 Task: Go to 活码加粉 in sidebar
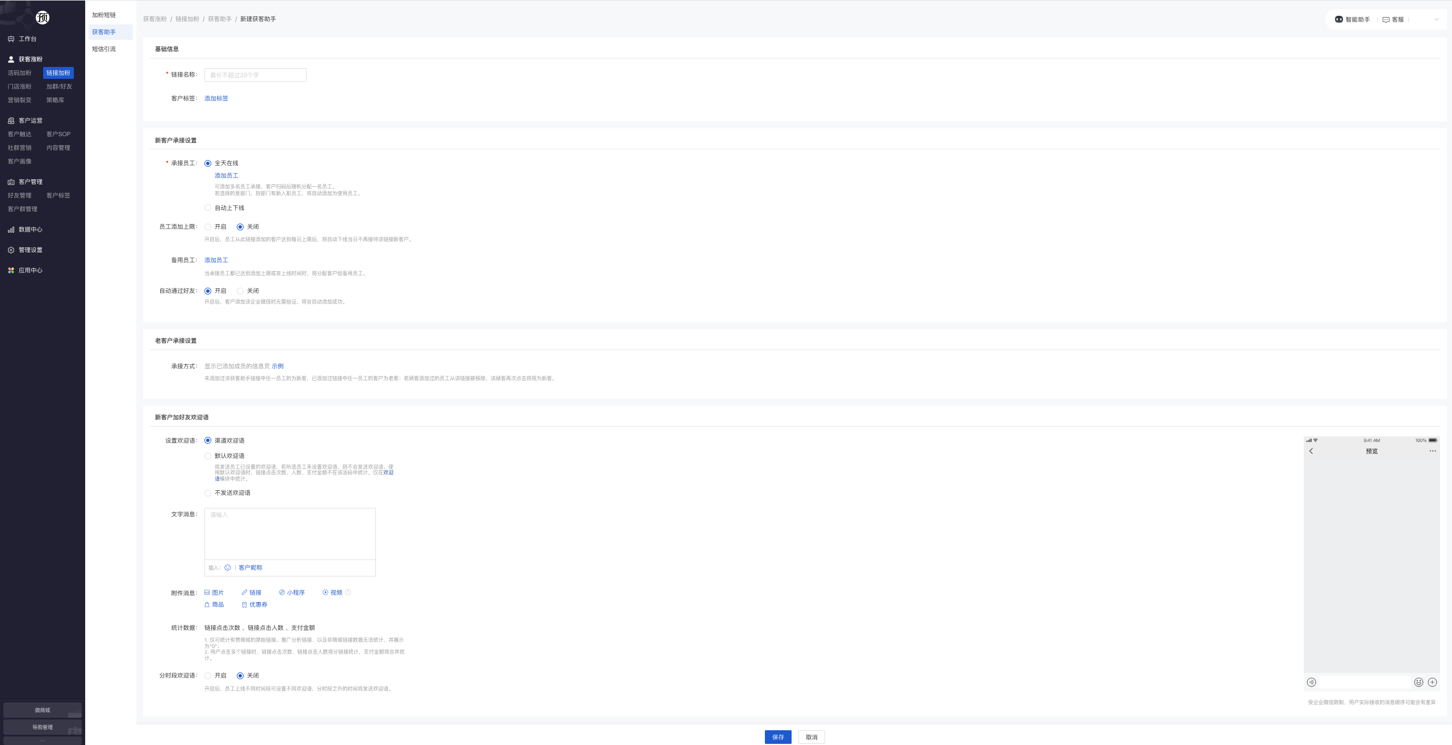click(x=20, y=73)
